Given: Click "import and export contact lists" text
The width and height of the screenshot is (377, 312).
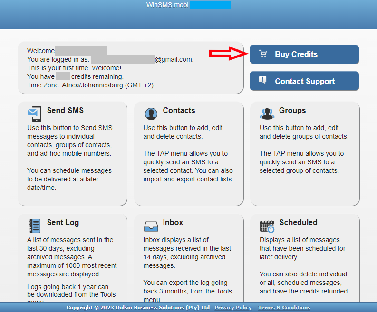Looking at the screenshot, I should (x=188, y=179).
